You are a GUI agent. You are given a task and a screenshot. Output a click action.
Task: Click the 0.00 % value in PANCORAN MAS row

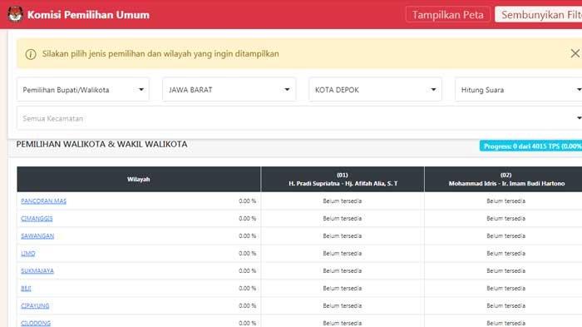[247, 201]
